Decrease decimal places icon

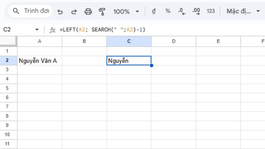(182, 11)
